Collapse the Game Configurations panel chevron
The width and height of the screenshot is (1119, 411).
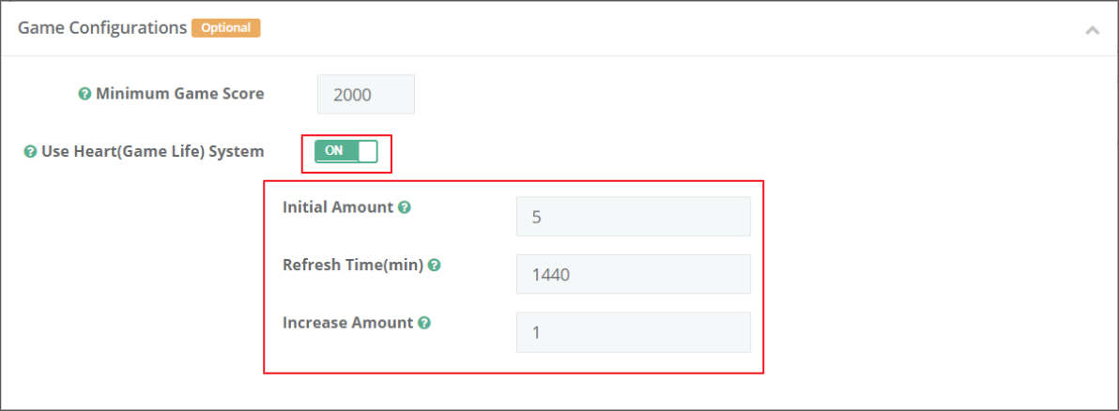coord(1092,30)
